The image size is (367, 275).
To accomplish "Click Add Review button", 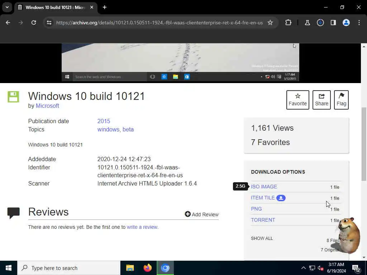I will pos(201,214).
